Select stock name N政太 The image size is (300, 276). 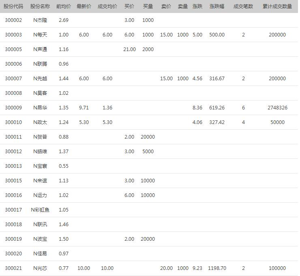pyautogui.click(x=40, y=122)
